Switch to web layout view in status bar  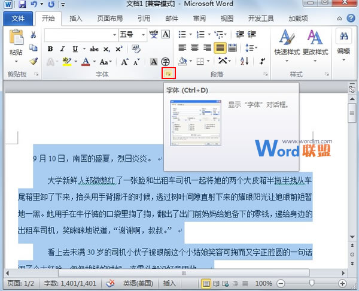[226, 284]
